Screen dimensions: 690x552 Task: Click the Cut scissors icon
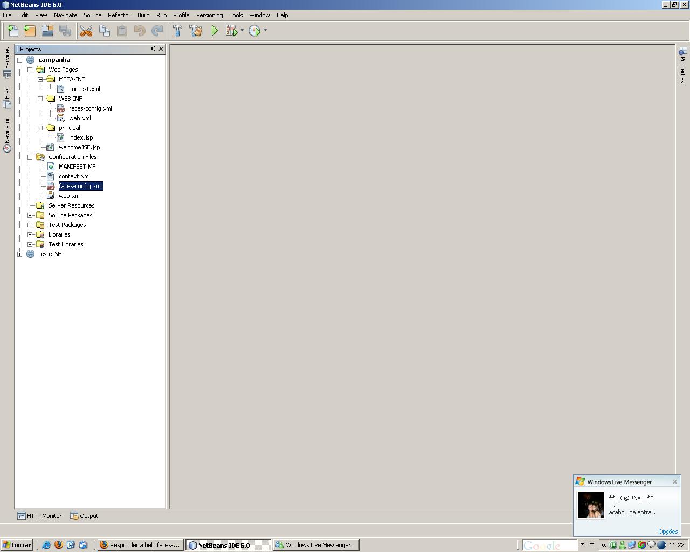86,31
